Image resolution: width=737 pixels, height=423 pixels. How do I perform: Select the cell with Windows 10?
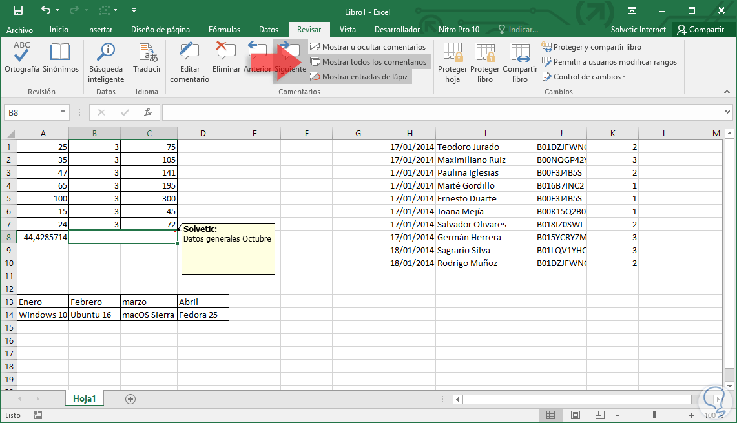pyautogui.click(x=43, y=315)
